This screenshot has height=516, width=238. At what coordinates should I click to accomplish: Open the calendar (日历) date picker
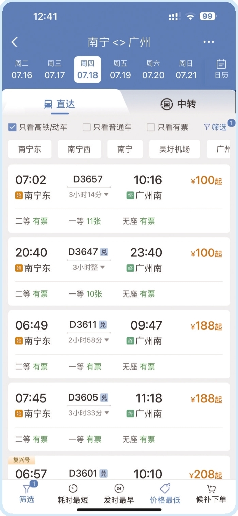pos(221,69)
